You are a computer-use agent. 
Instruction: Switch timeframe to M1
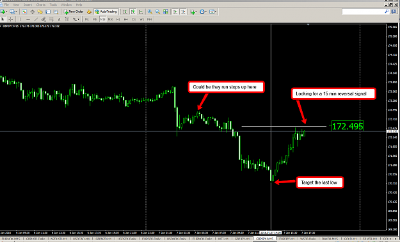(87, 19)
